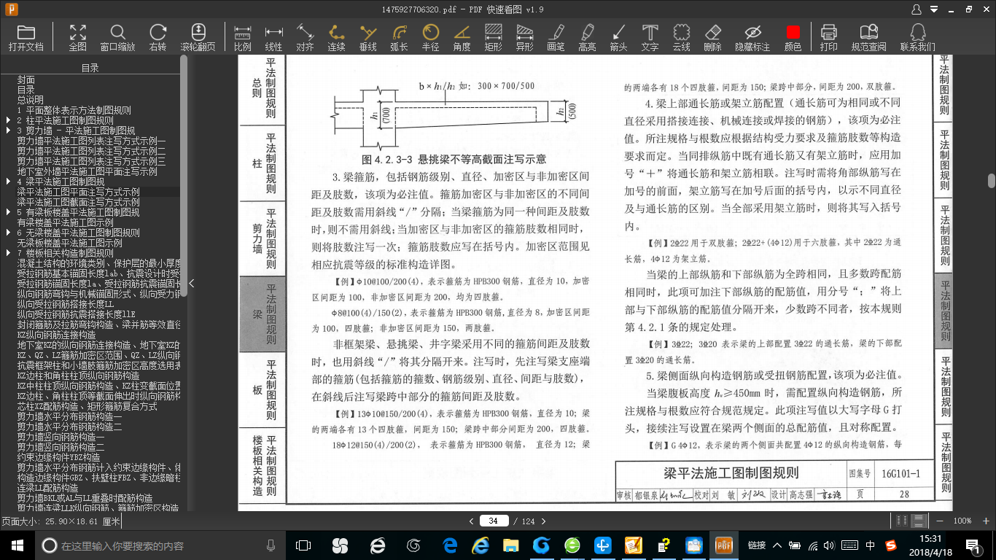
Task: Select the 半径 radius measure tool
Action: [x=430, y=37]
